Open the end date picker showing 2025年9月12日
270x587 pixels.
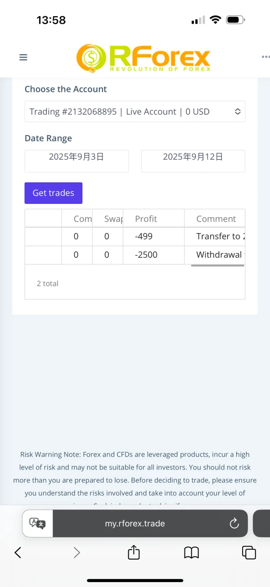click(x=193, y=161)
